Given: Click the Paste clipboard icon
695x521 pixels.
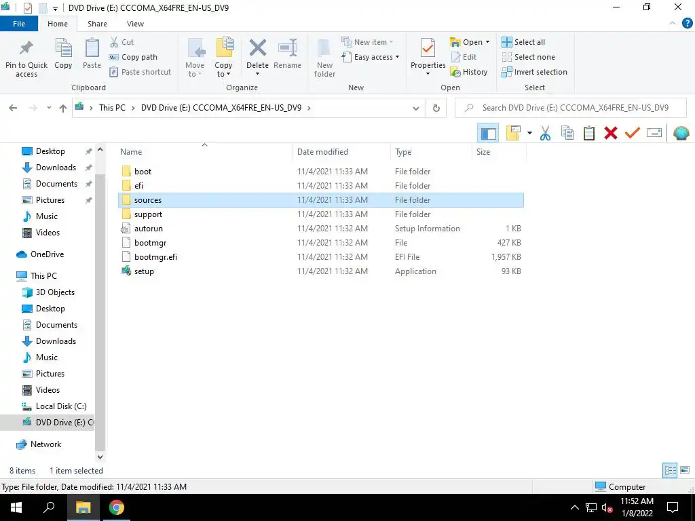Looking at the screenshot, I should coord(92,48).
